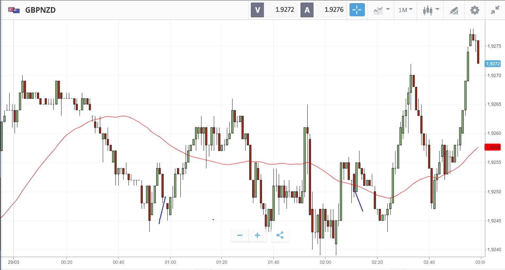The width and height of the screenshot is (505, 270).
Task: Click the 02:40 time axis label
Action: coord(429,262)
